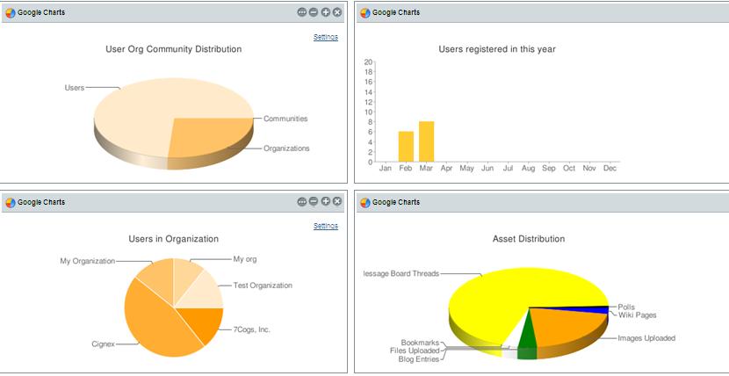Select the large Users slice of 3D pie

pos(148,109)
